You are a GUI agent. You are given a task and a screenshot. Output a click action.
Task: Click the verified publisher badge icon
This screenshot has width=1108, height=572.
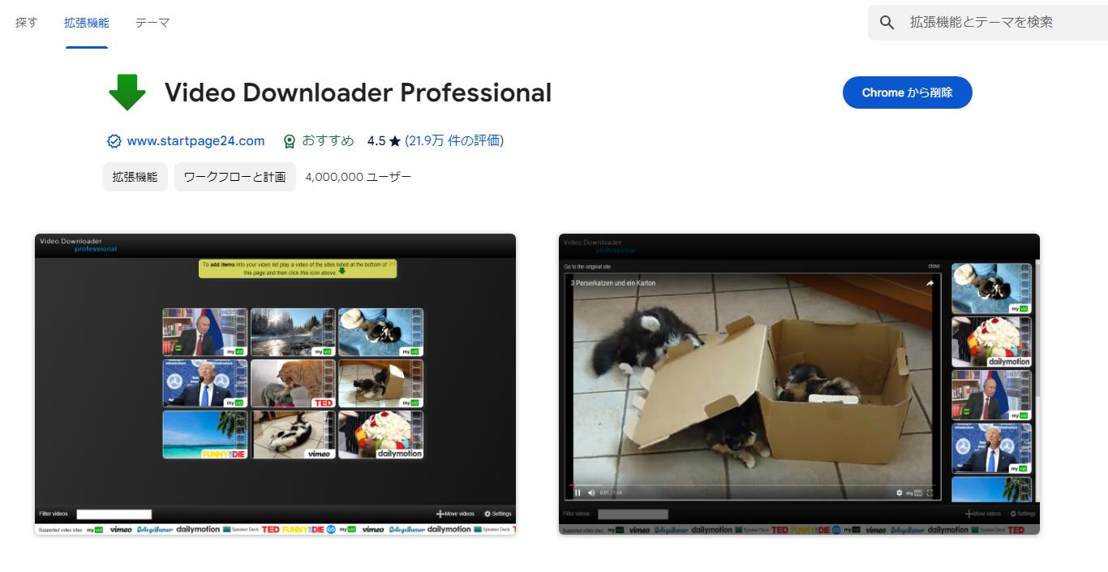(114, 140)
